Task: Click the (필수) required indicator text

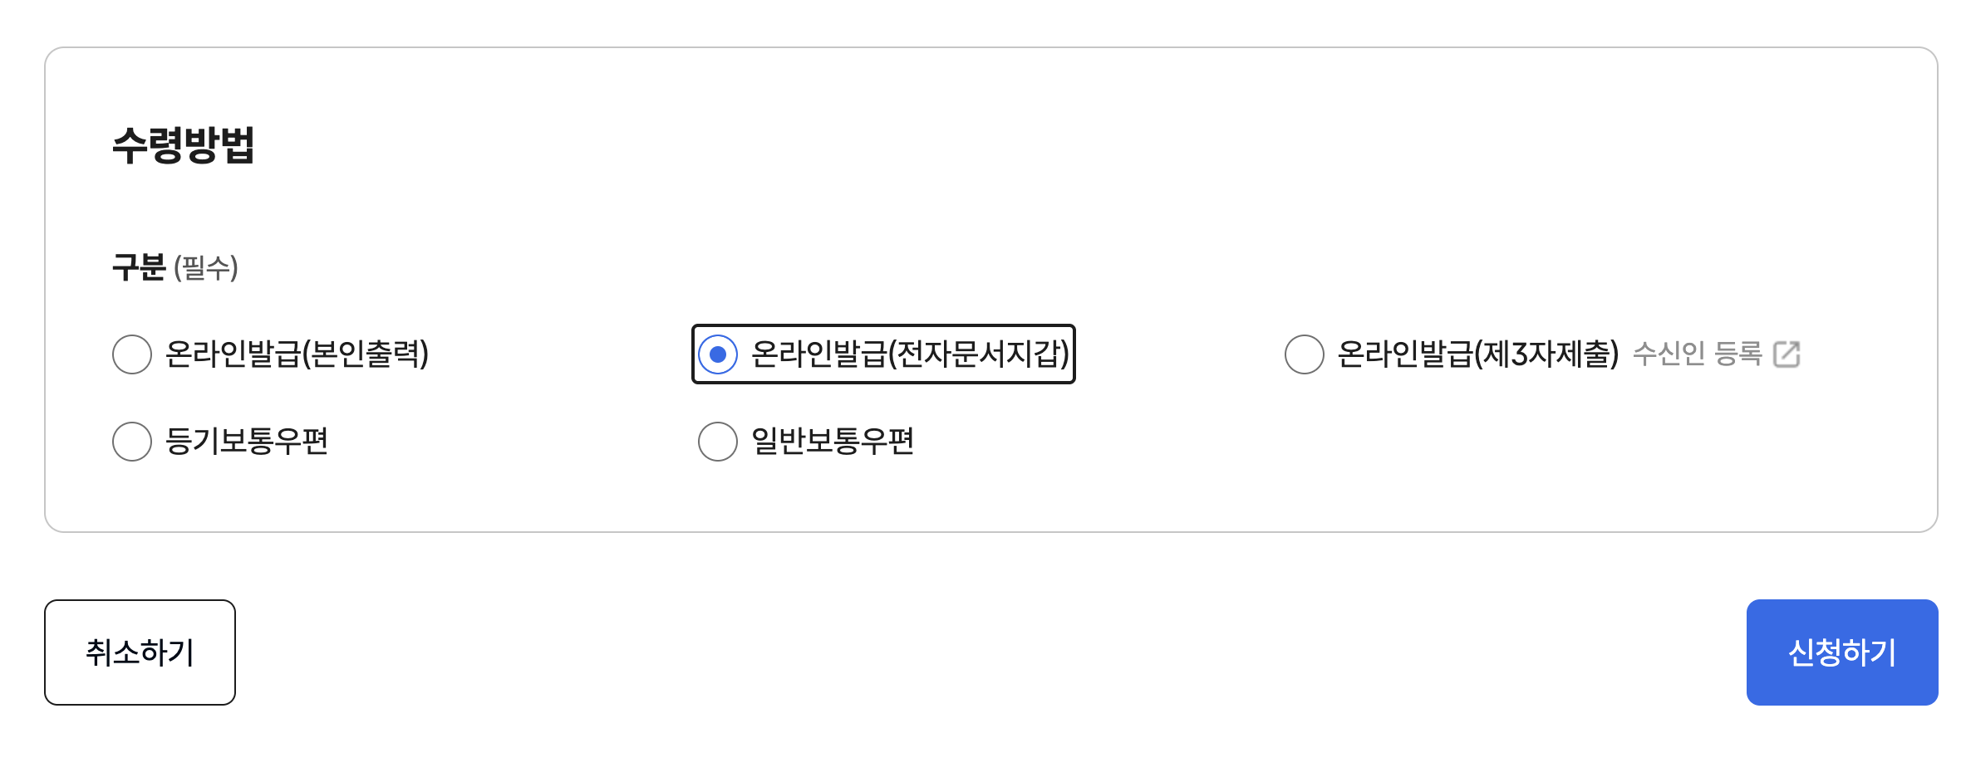Action: click(x=206, y=267)
